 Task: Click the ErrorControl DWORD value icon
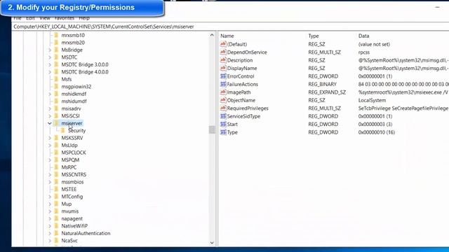[x=223, y=76]
